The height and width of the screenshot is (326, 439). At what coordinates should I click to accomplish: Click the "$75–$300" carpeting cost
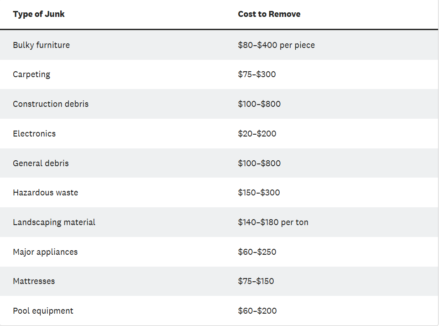click(x=256, y=74)
